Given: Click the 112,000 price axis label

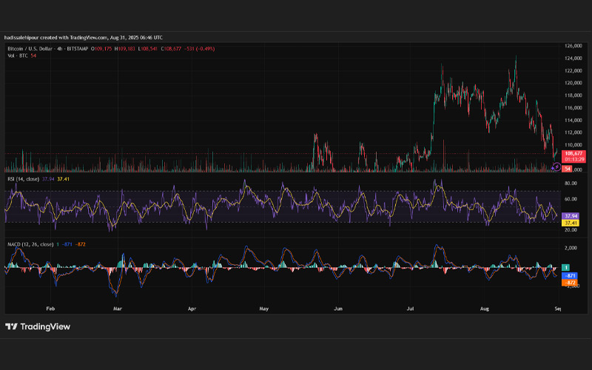Looking at the screenshot, I should [573, 132].
